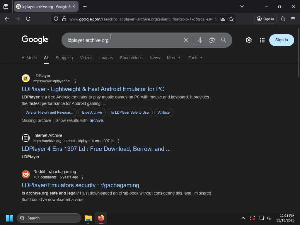Click the muted volume tray icon
Screen dimensions: 300x225
[270, 218]
